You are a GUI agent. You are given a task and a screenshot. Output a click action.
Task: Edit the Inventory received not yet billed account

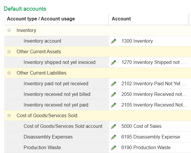[x=113, y=94]
